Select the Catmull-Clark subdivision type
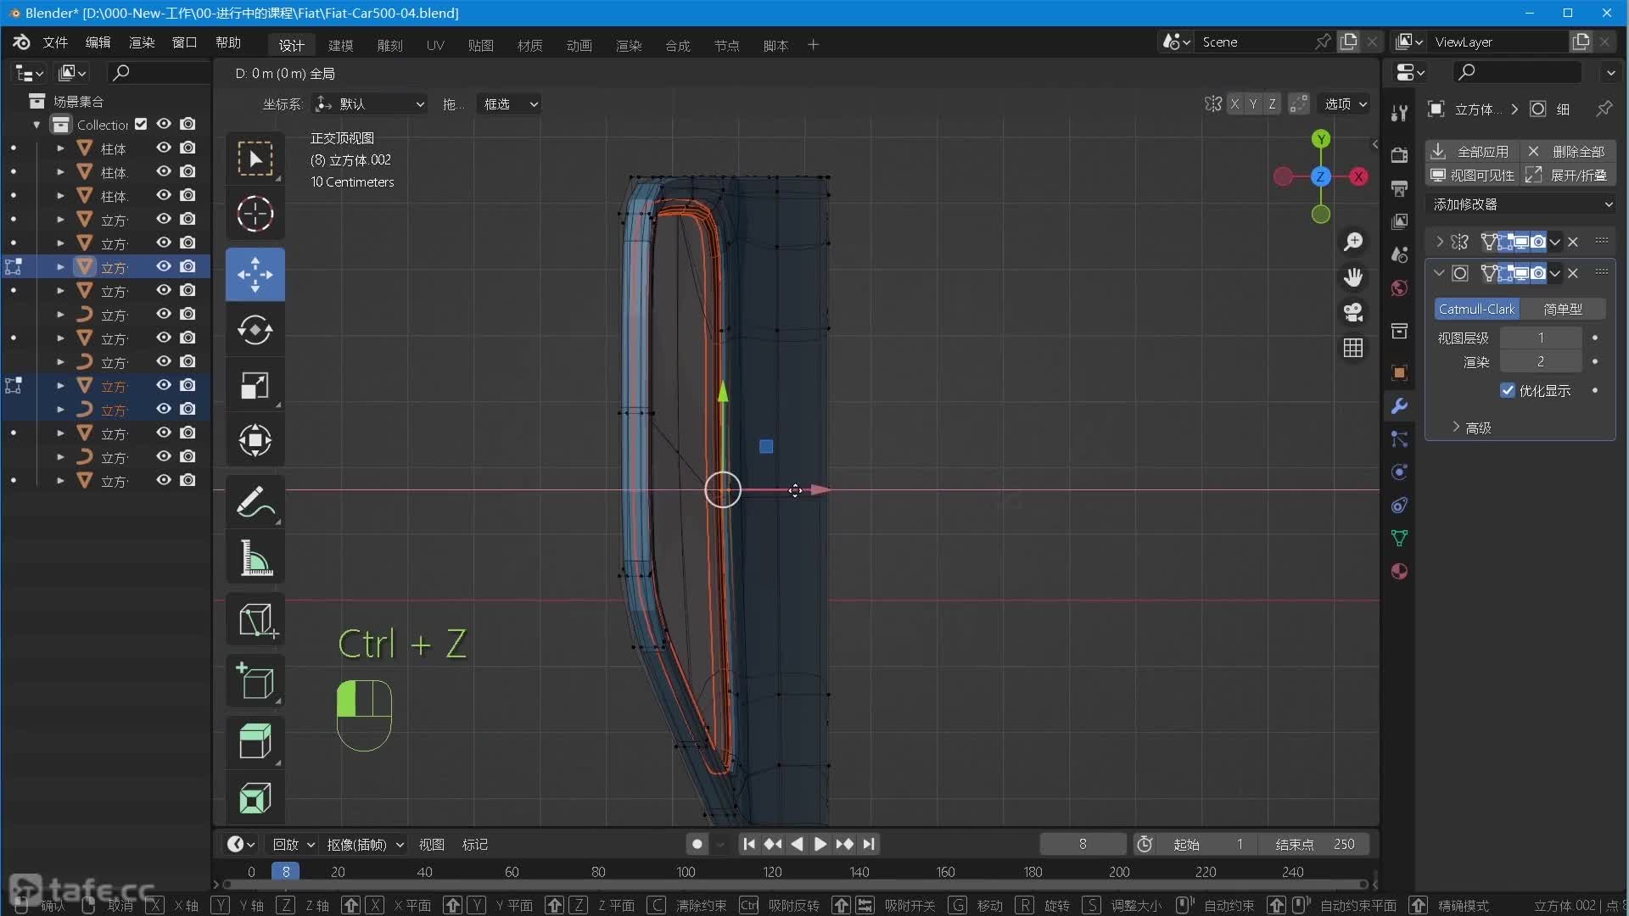This screenshot has height=916, width=1629. [1476, 310]
